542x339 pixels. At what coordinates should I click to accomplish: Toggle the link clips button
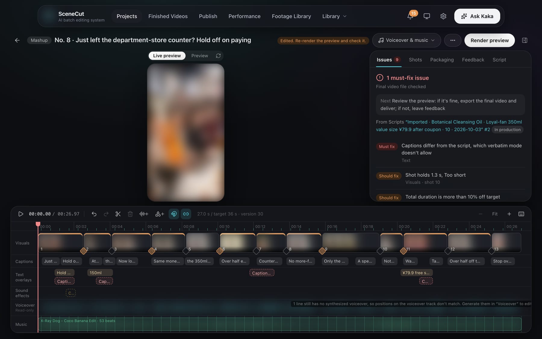[186, 214]
